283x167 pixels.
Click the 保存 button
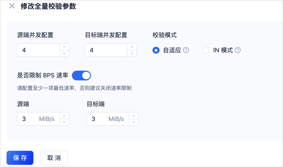(20, 158)
